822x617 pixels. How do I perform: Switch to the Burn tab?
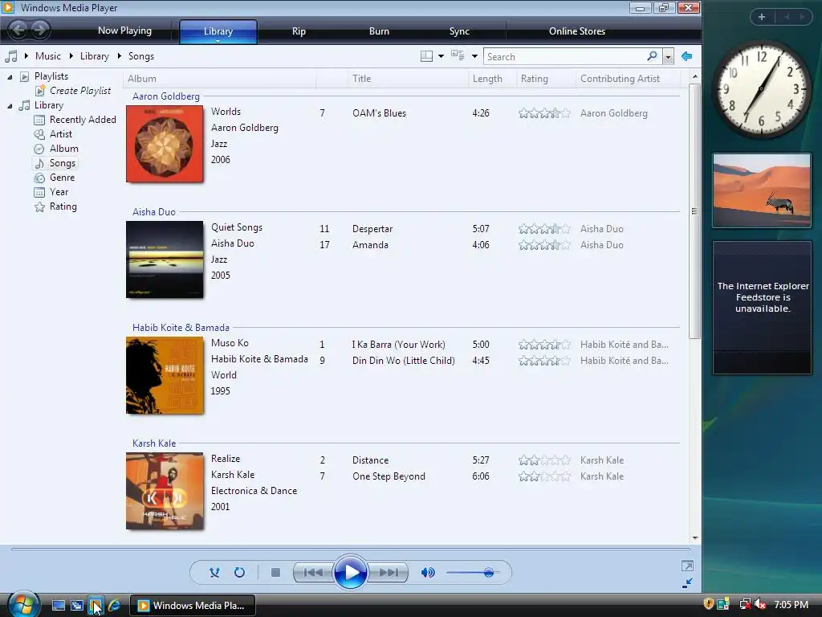tap(379, 31)
